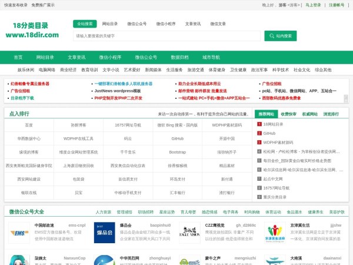The image size is (353, 265).
Task: Open the Eagle Vision logo thumbnail
Action: point(189,233)
